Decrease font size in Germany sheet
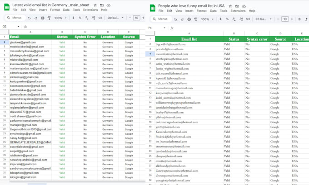 (x=130, y=18)
